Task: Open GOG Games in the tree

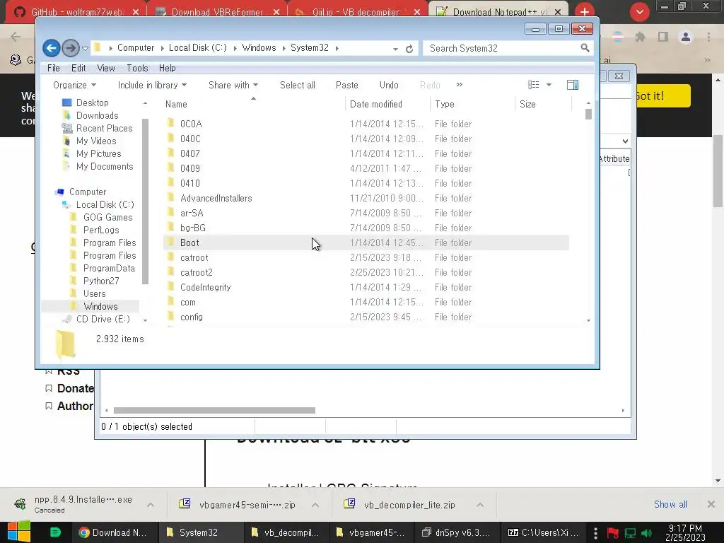Action: click(107, 217)
